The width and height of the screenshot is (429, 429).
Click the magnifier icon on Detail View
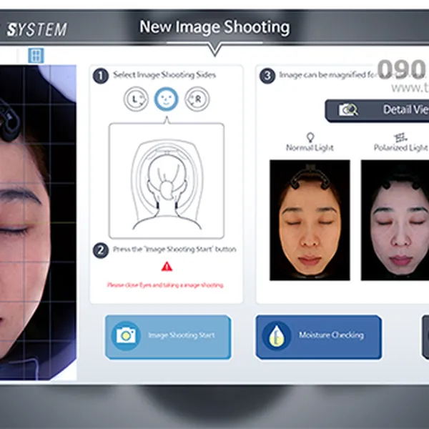[349, 110]
